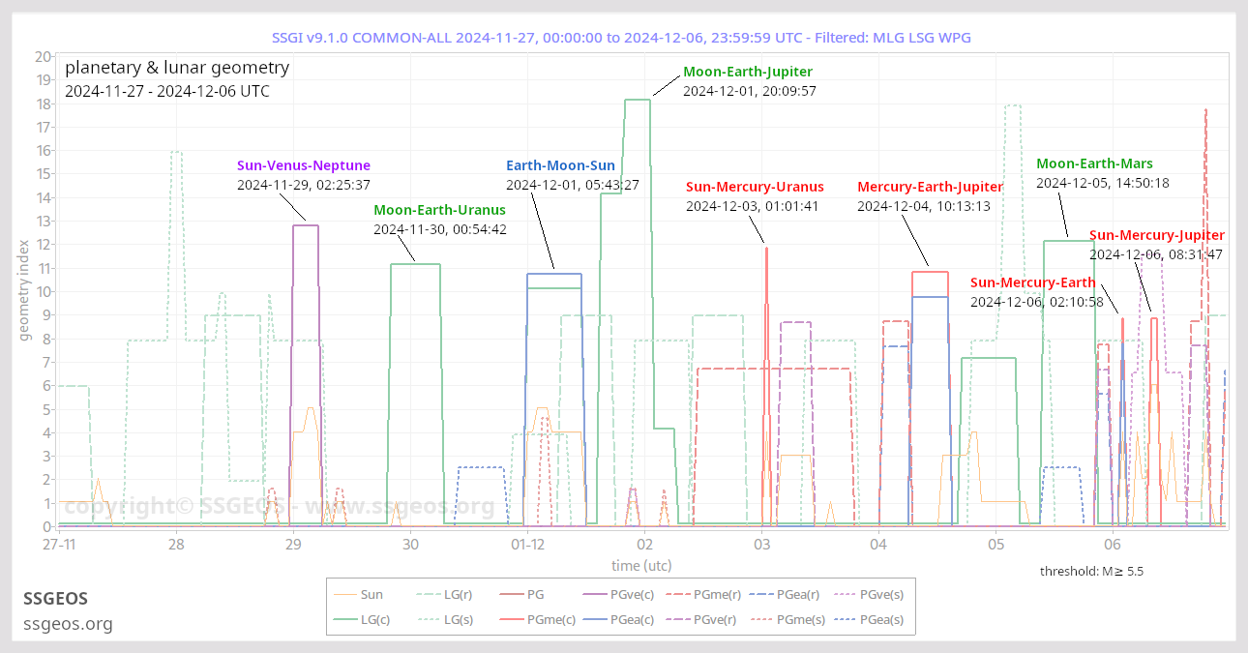Click the PGve(c) legend line icon
The width and height of the screenshot is (1248, 653).
coord(593,594)
